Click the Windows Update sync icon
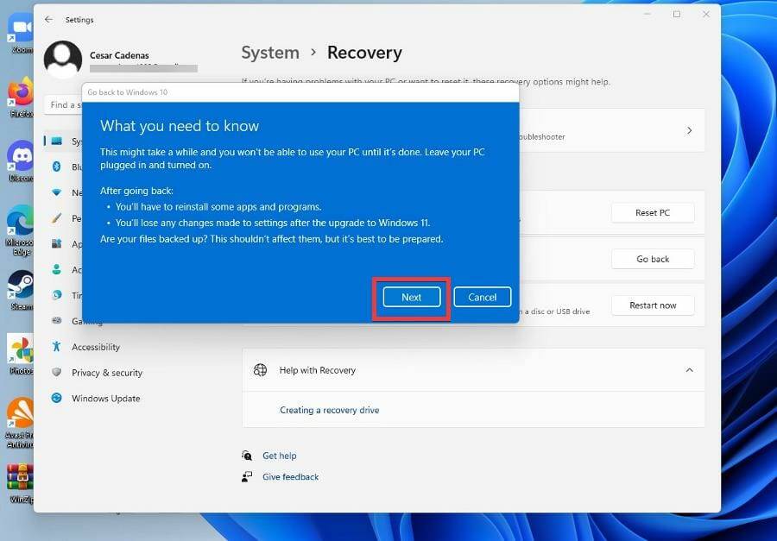777x541 pixels. [56, 398]
